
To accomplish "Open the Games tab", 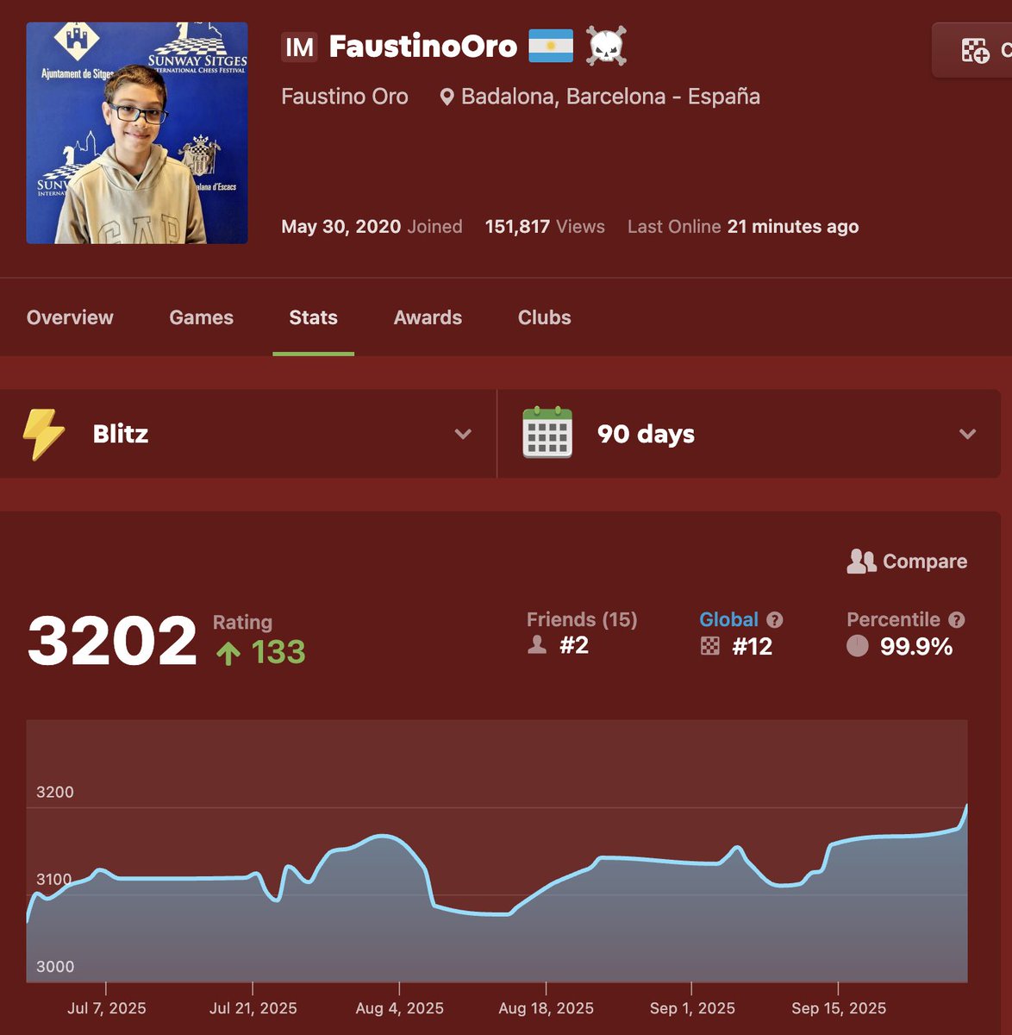I will [202, 317].
